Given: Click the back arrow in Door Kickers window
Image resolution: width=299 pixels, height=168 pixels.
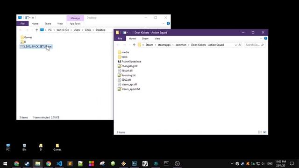Looking at the screenshot, I should pos(118,45).
